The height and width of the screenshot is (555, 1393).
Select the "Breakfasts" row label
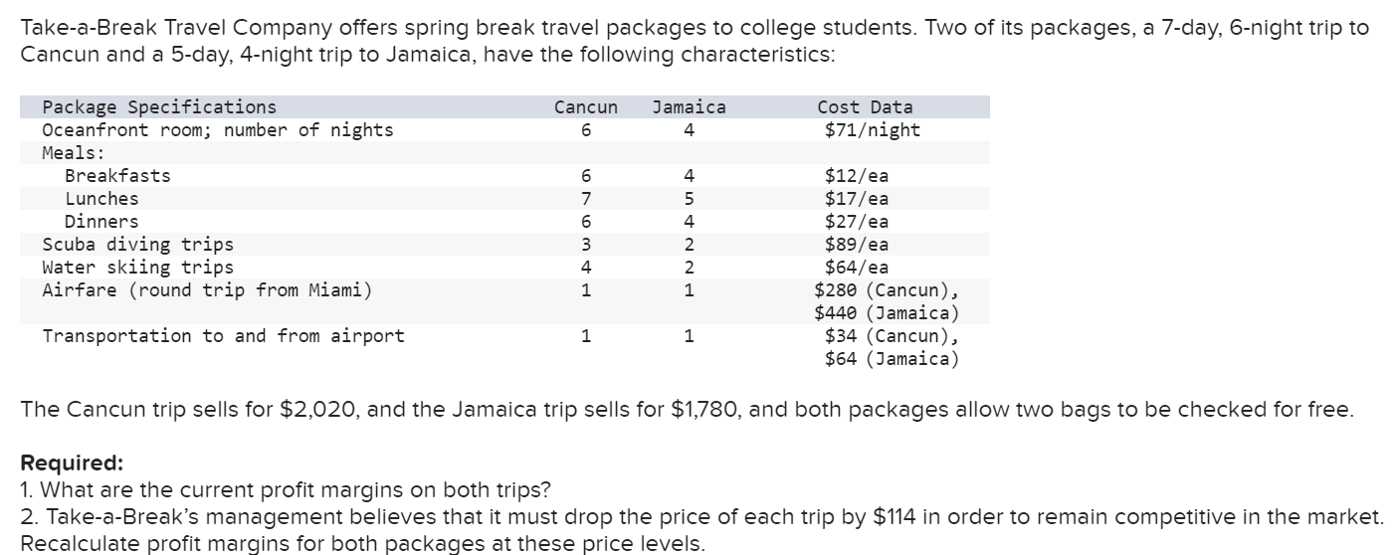(117, 176)
